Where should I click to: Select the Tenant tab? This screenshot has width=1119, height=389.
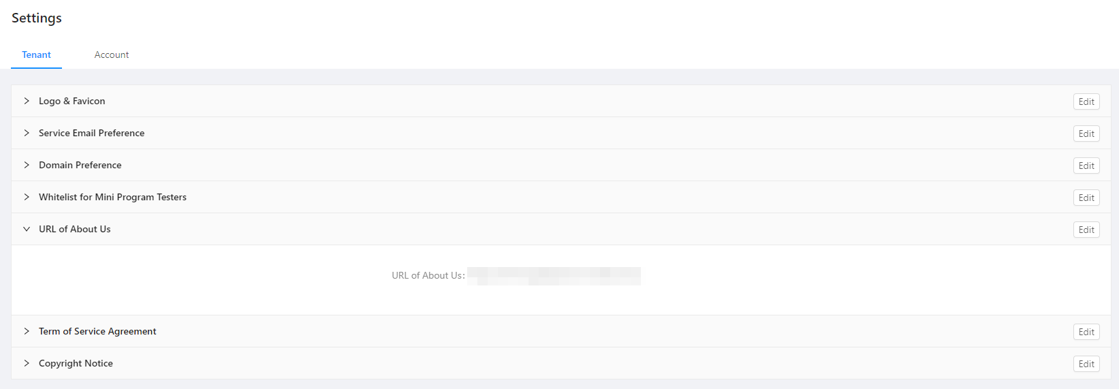coord(36,55)
